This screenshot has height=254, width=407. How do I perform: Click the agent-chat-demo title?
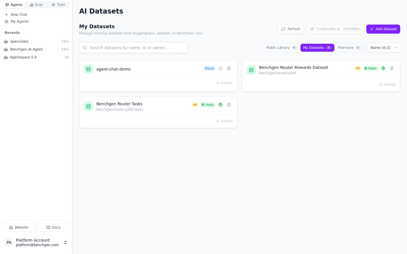point(113,69)
